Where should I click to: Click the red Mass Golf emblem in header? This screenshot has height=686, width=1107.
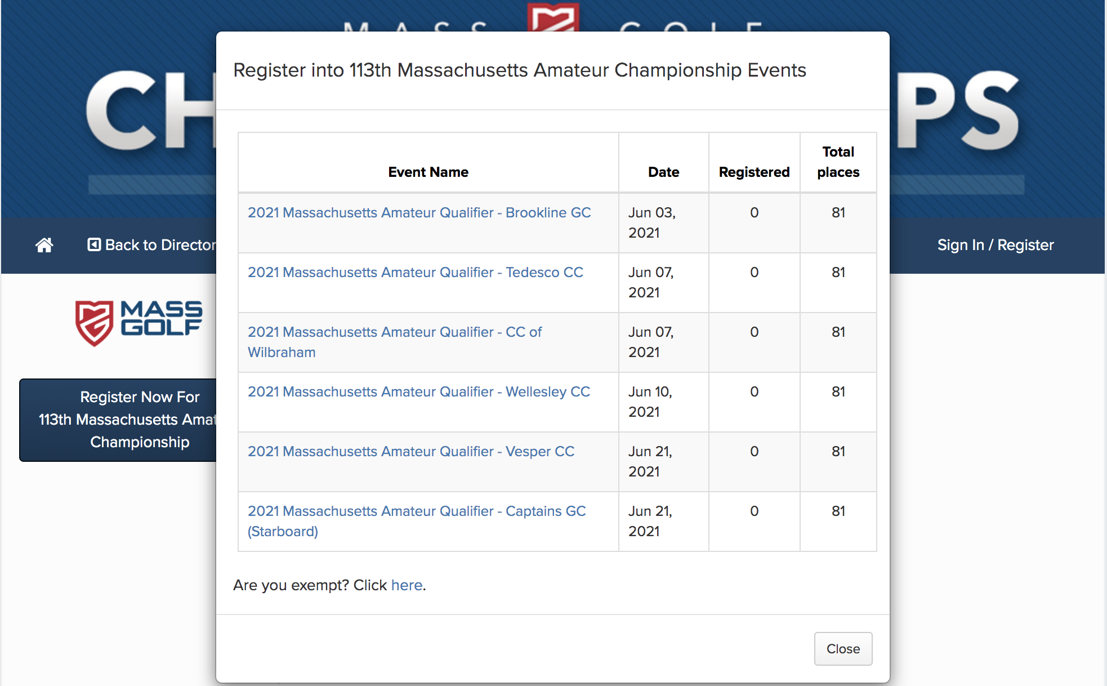(x=553, y=17)
